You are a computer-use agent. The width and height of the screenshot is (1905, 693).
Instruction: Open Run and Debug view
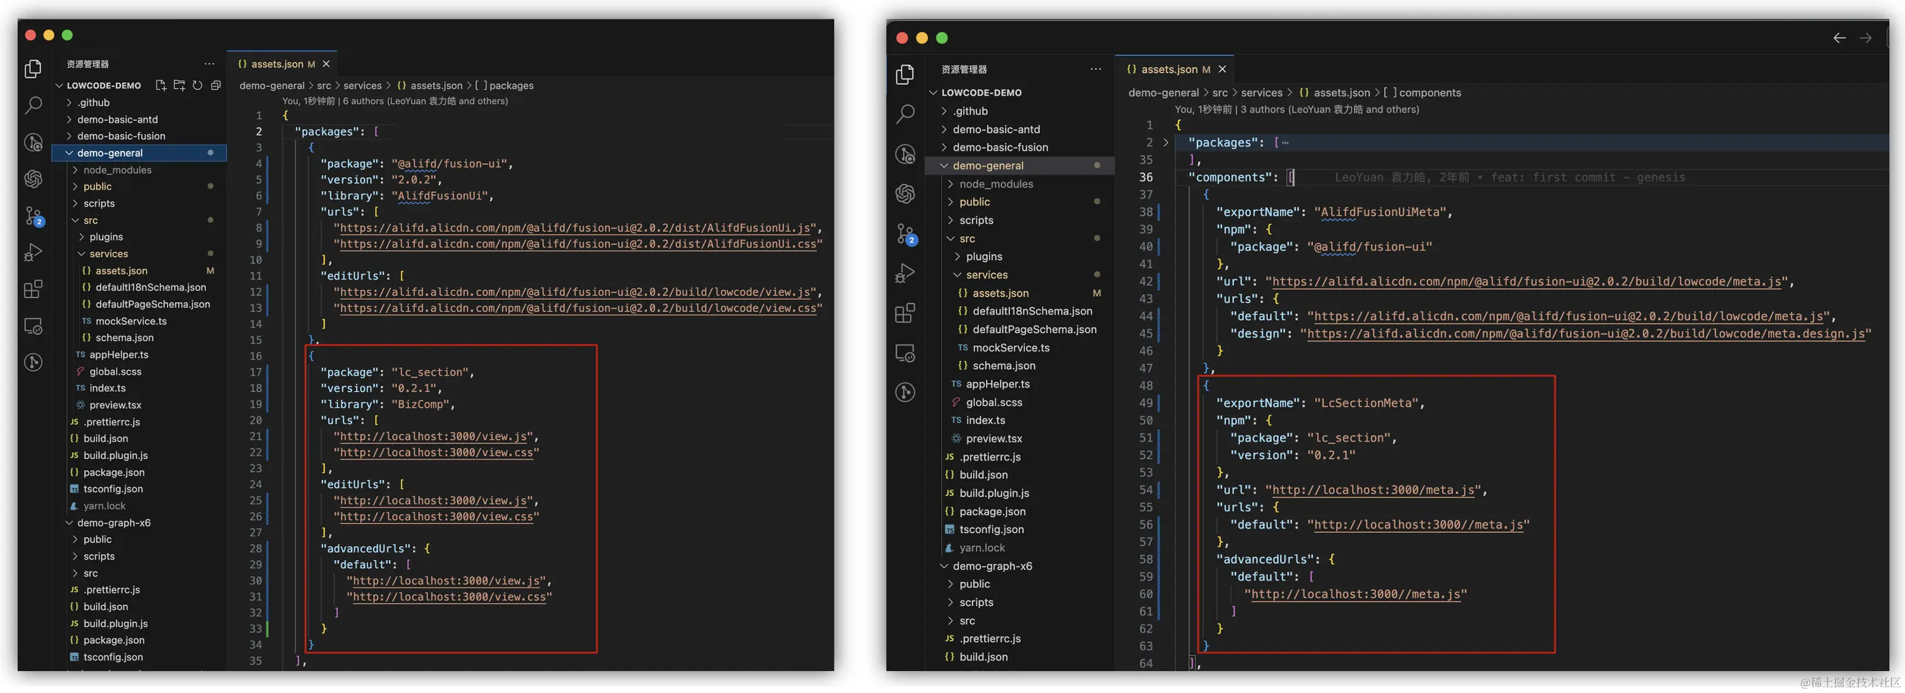[33, 251]
